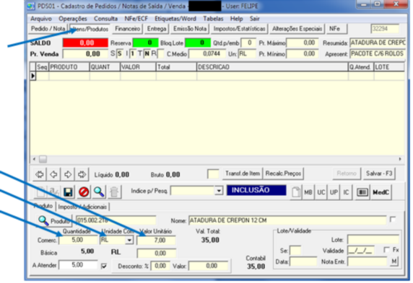The image size is (413, 283).
Task: Click the trash can delete icon
Action: (x=114, y=192)
